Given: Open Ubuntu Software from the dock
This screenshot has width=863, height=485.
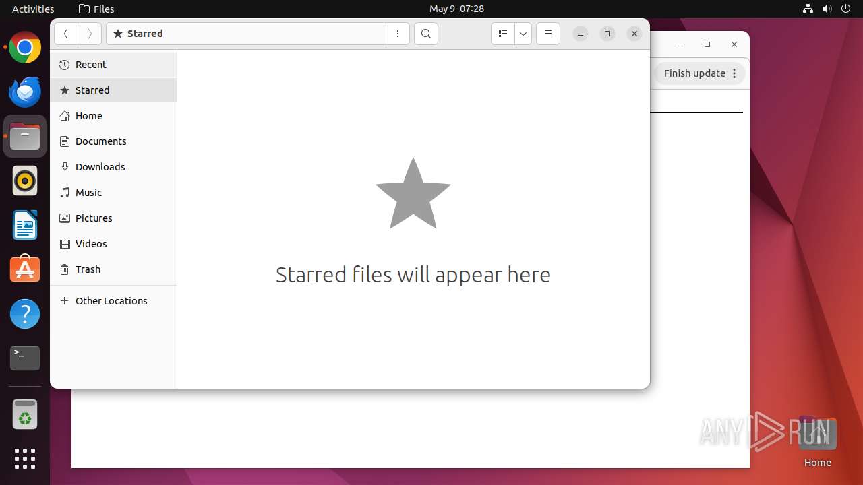Looking at the screenshot, I should [x=25, y=269].
